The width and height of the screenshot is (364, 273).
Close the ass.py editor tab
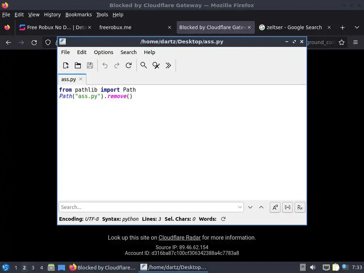pyautogui.click(x=81, y=79)
